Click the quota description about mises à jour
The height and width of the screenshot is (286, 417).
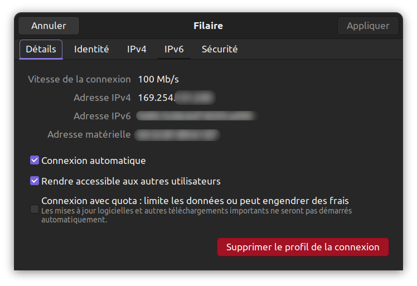tap(196, 215)
